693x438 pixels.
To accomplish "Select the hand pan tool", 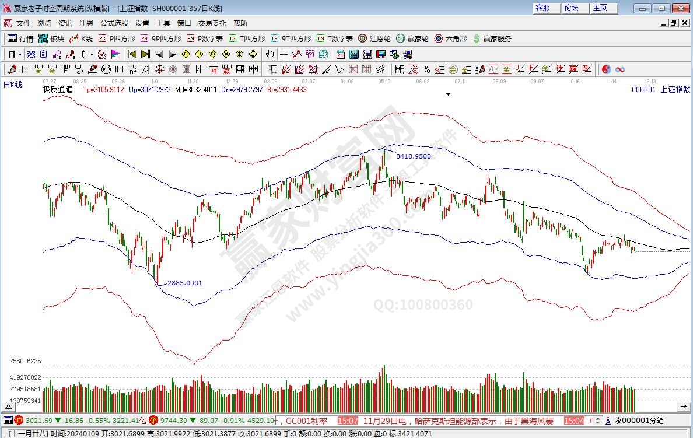I will [269, 54].
